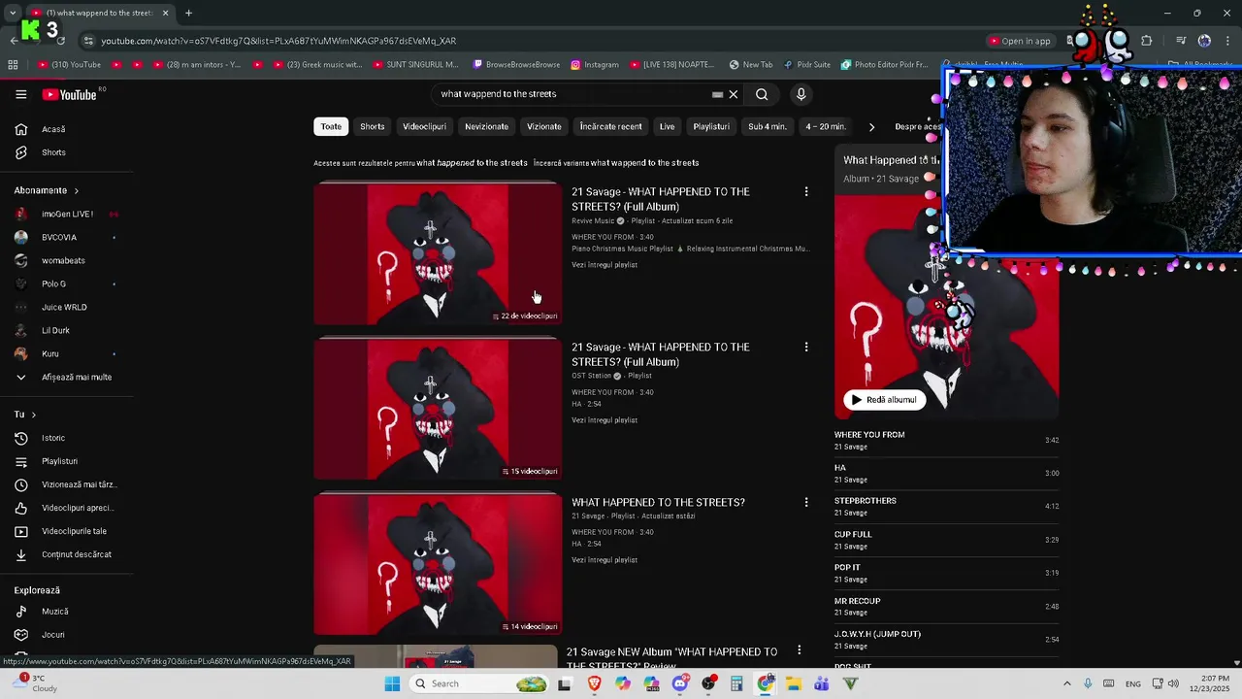The image size is (1242, 699).
Task: Click Vezi întregul playlist under Revive Music result
Action: [x=605, y=265]
